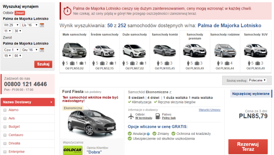The width and height of the screenshot is (274, 155).
Task: Click the green check next to Anulacje
Action: click(130, 134)
